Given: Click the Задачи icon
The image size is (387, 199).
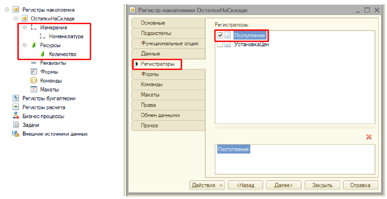Looking at the screenshot, I should (x=16, y=125).
